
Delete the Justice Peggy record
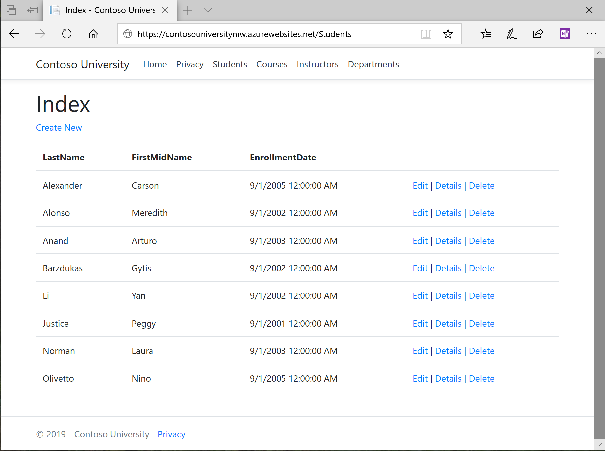481,324
